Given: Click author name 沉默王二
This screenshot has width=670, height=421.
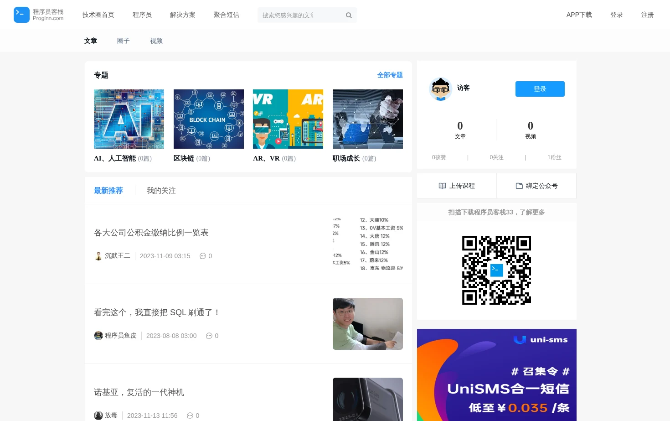Looking at the screenshot, I should [x=118, y=256].
